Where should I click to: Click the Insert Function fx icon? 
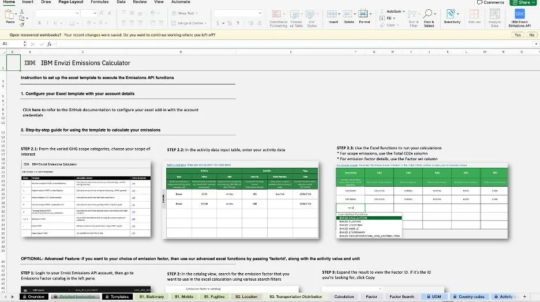(x=49, y=44)
